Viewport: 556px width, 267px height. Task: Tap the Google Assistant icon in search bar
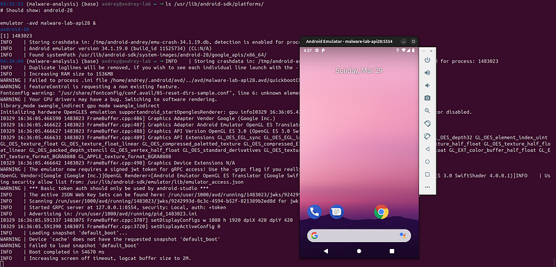tap(402, 236)
